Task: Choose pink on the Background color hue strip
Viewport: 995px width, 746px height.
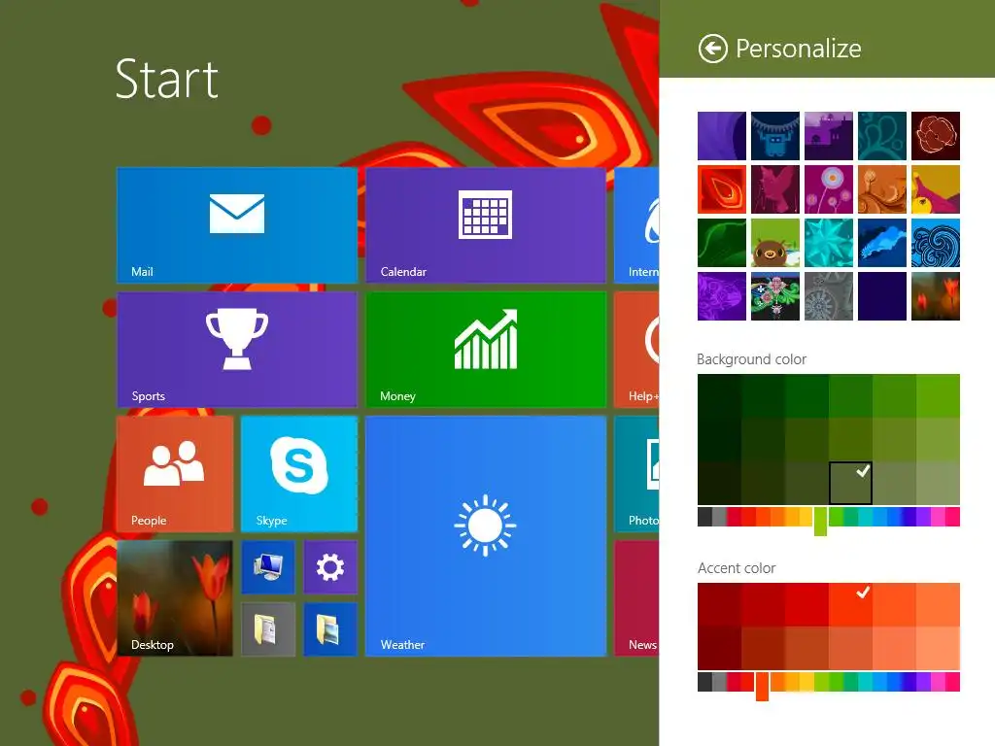Action: coord(952,517)
